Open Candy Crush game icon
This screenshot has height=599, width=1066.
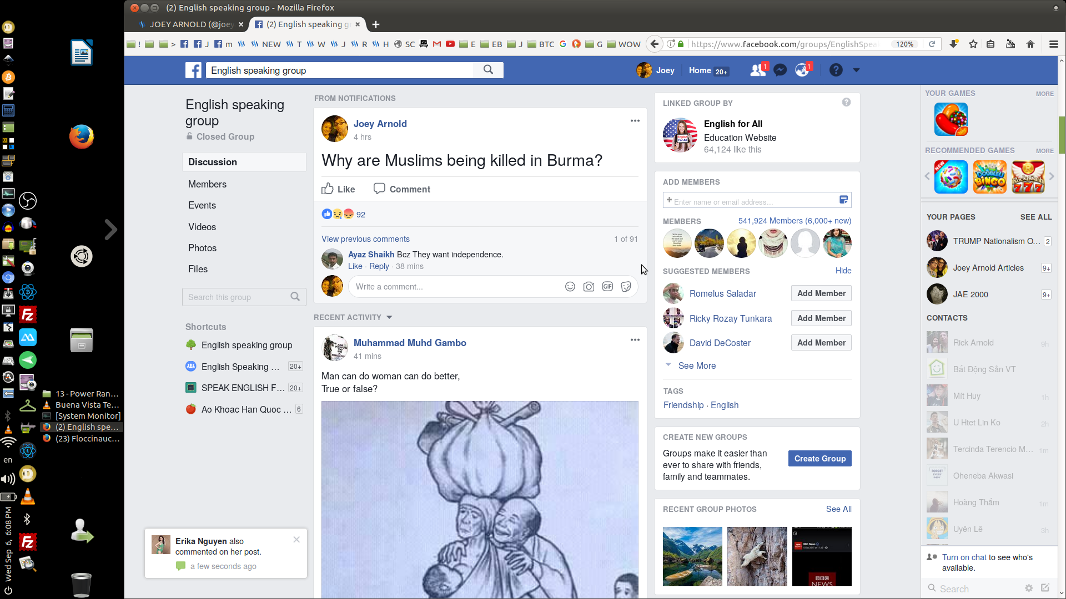pos(951,119)
